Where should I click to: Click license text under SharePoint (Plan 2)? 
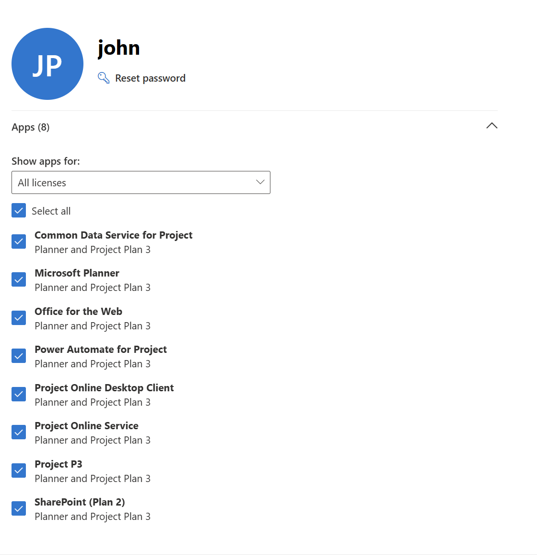[x=93, y=517]
